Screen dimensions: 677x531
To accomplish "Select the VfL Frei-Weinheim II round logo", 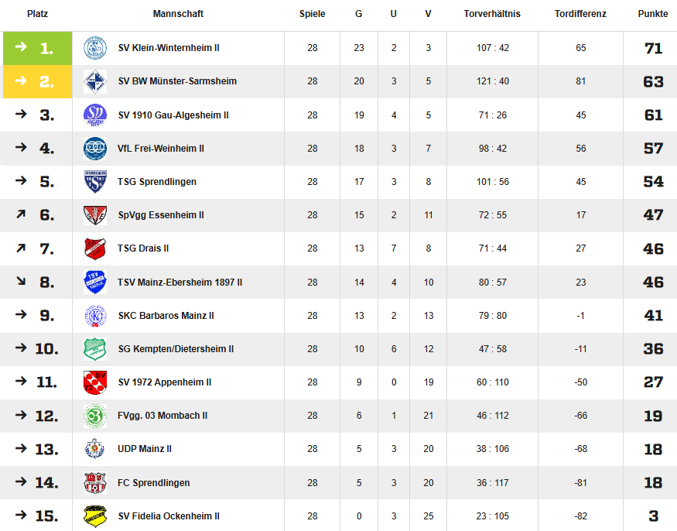I will point(95,148).
